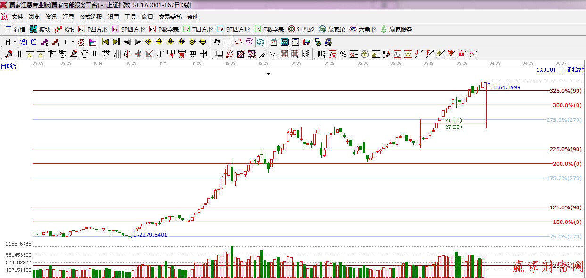Toggle the red-bordered pattern toolbar button
The image size is (586, 278).
81,42
